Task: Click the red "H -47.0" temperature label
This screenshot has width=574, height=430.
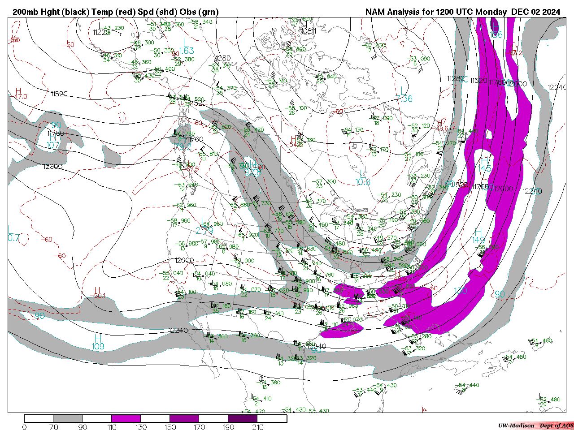Action: pyautogui.click(x=18, y=93)
